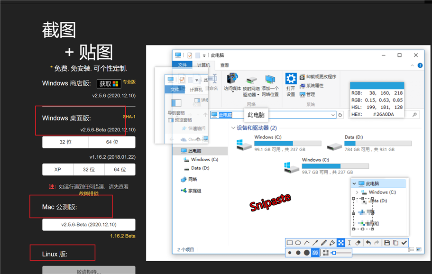Image resolution: width=432 pixels, height=274 pixels.
Task: Click the refresh button beside address bar
Action: click(x=340, y=115)
